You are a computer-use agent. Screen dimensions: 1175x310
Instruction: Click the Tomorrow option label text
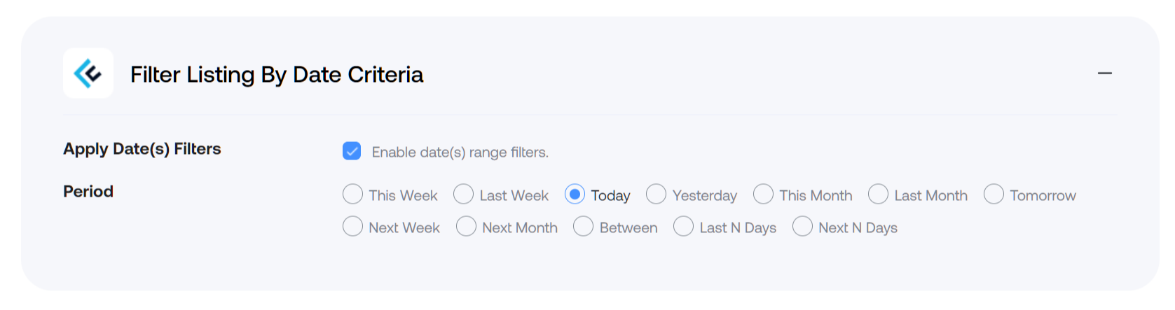[x=1043, y=195]
